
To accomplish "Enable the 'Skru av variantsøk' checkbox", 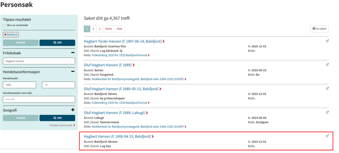I will (4, 26).
